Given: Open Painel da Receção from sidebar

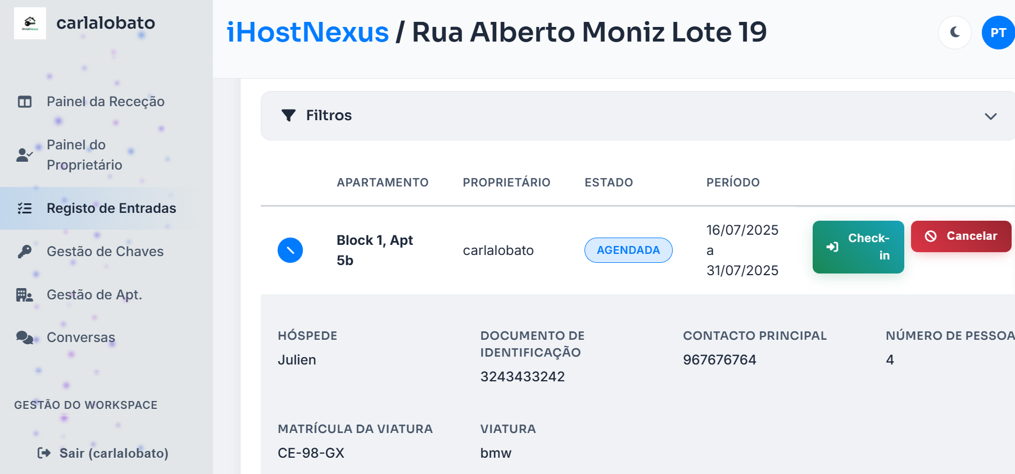Looking at the screenshot, I should 105,102.
